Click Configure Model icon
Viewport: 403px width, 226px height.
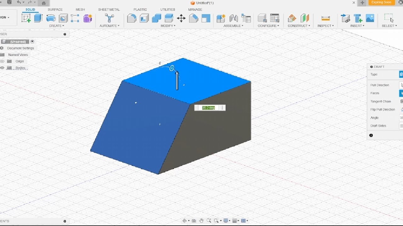point(262,18)
